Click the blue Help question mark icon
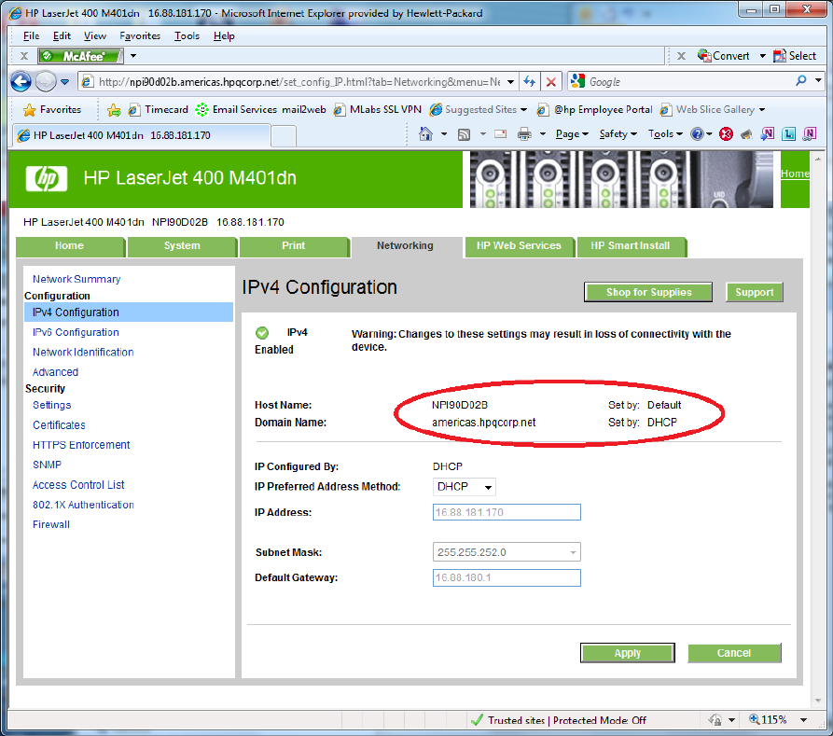Image resolution: width=833 pixels, height=736 pixels. [697, 134]
